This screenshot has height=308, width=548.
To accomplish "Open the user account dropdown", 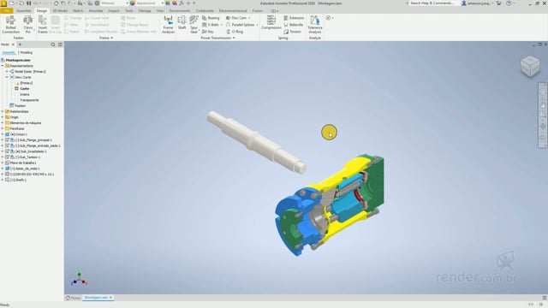I will pos(478,3).
